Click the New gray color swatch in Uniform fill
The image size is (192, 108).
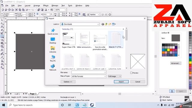(x=176, y=38)
